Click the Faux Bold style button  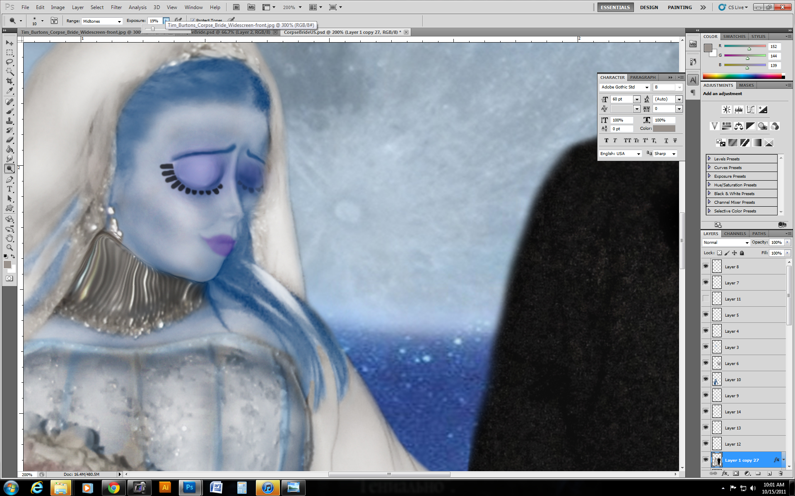[606, 141]
